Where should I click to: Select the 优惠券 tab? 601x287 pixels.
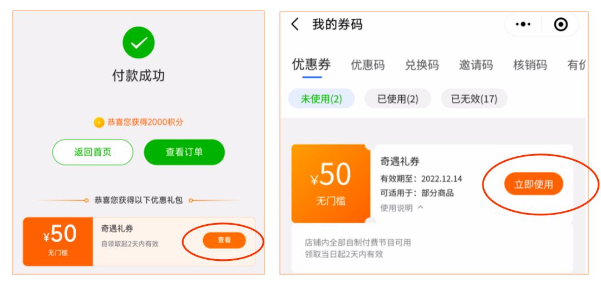point(311,65)
